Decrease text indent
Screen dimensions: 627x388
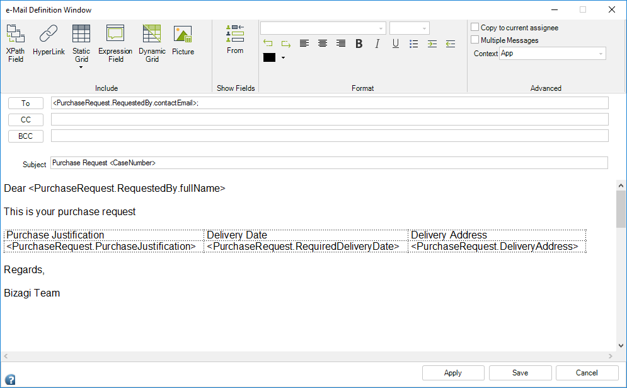point(451,44)
